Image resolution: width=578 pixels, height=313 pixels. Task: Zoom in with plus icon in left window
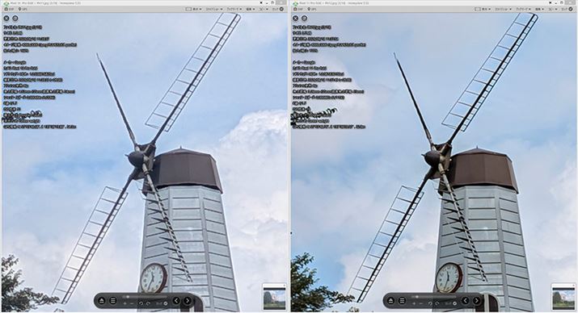point(125,303)
